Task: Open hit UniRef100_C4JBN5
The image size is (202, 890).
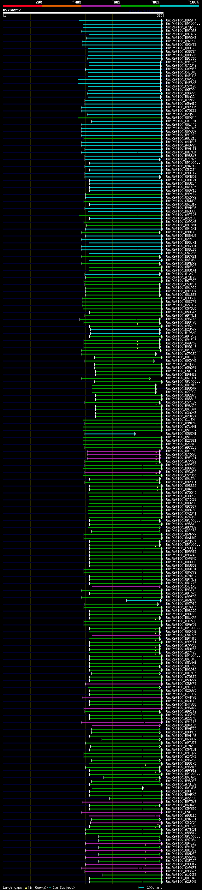Action: click(181, 72)
